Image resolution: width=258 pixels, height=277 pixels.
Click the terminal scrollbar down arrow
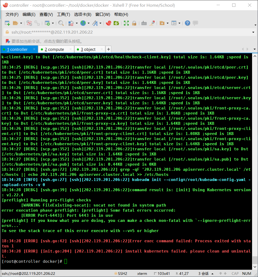[255, 267]
